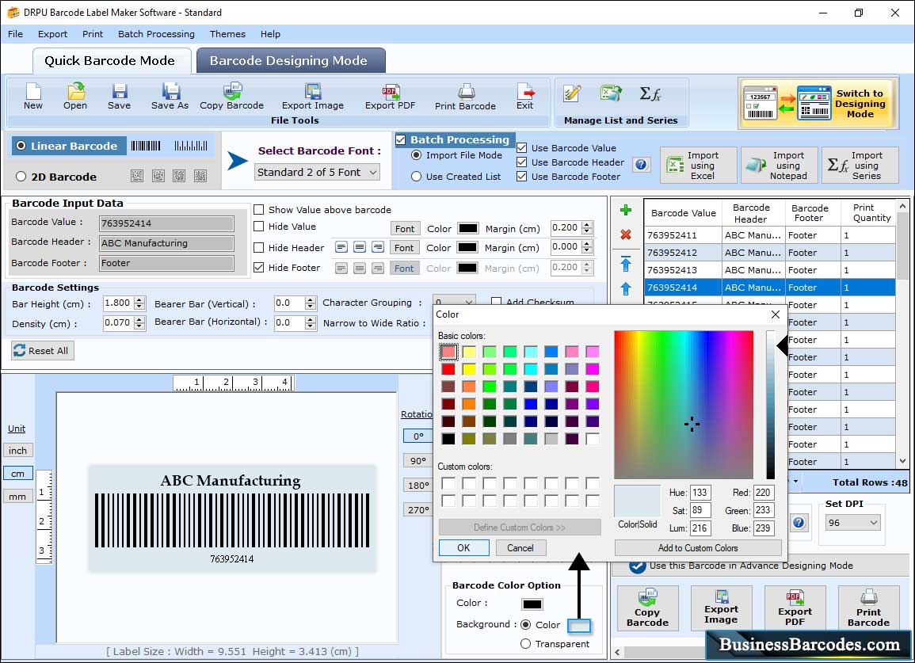Select Use Created List option
Viewport: 915px width, 663px height.
tap(416, 177)
